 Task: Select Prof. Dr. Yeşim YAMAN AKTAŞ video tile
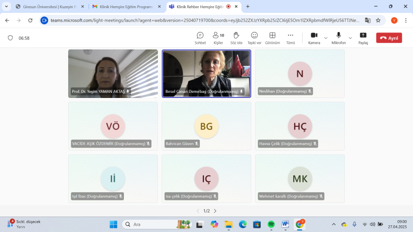tap(113, 74)
